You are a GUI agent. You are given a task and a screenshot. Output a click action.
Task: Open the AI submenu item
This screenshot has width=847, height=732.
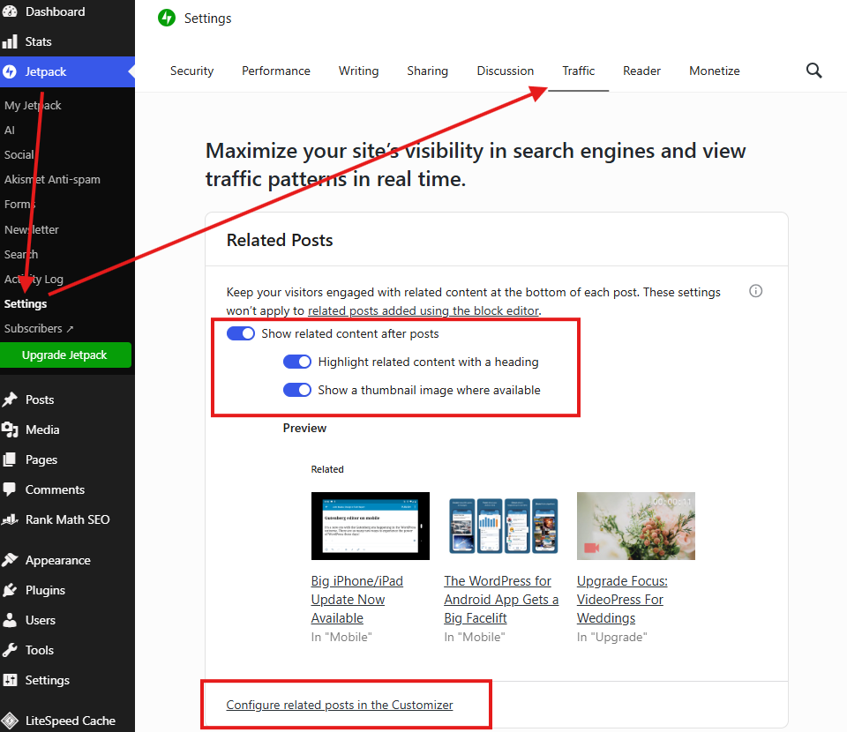click(9, 131)
